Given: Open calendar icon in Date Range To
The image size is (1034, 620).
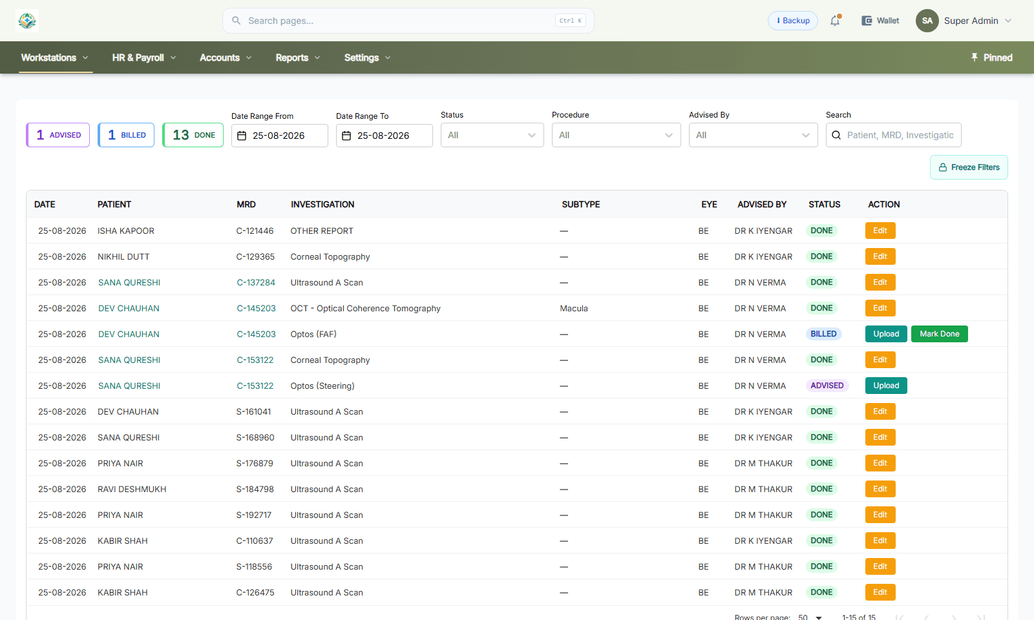Looking at the screenshot, I should coord(346,136).
